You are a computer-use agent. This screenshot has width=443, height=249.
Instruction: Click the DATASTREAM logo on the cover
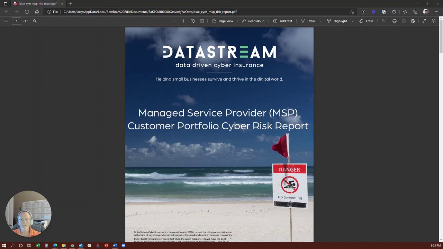[x=219, y=52]
